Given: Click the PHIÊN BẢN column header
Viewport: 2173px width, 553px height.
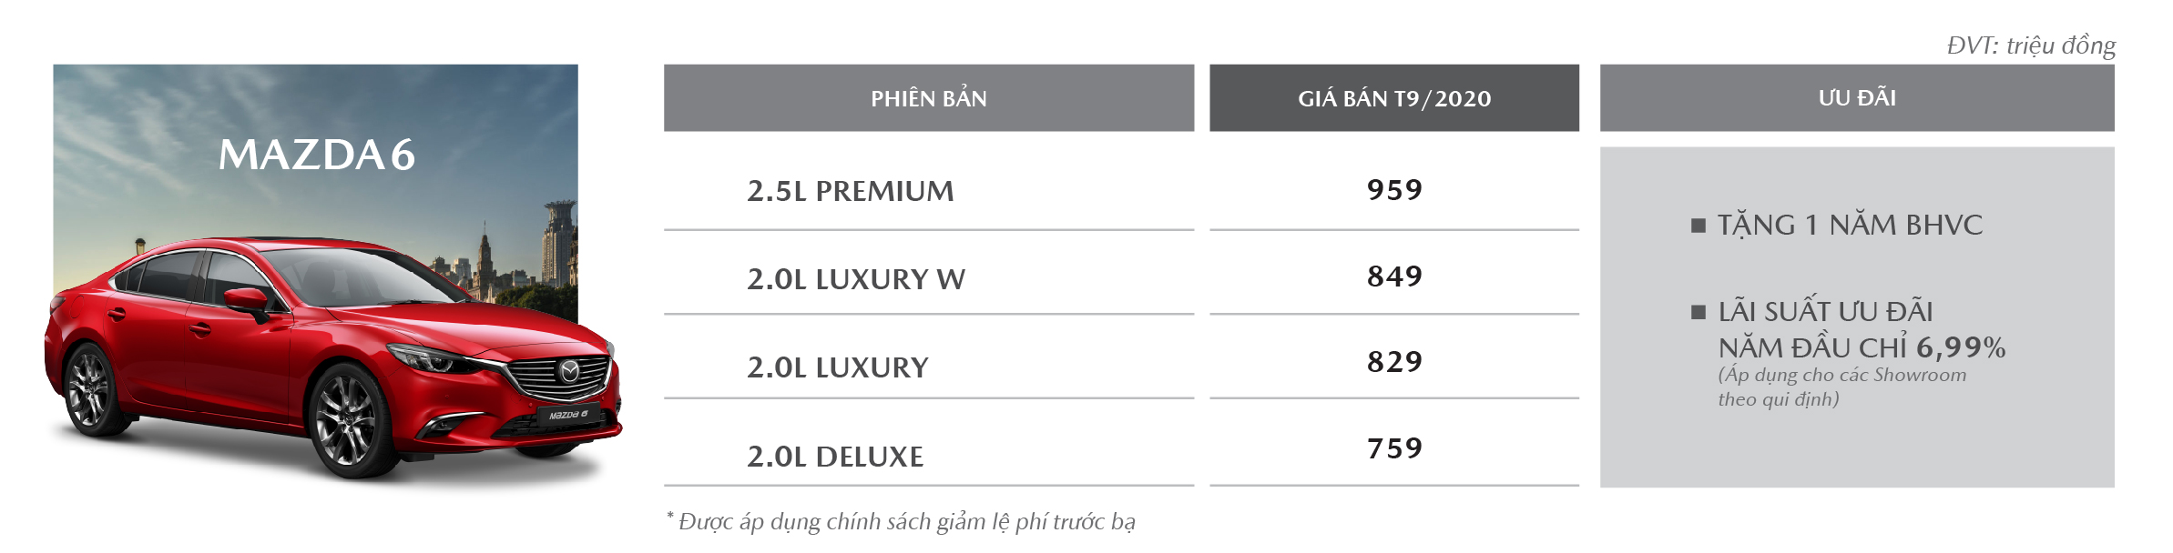Looking at the screenshot, I should [x=929, y=98].
